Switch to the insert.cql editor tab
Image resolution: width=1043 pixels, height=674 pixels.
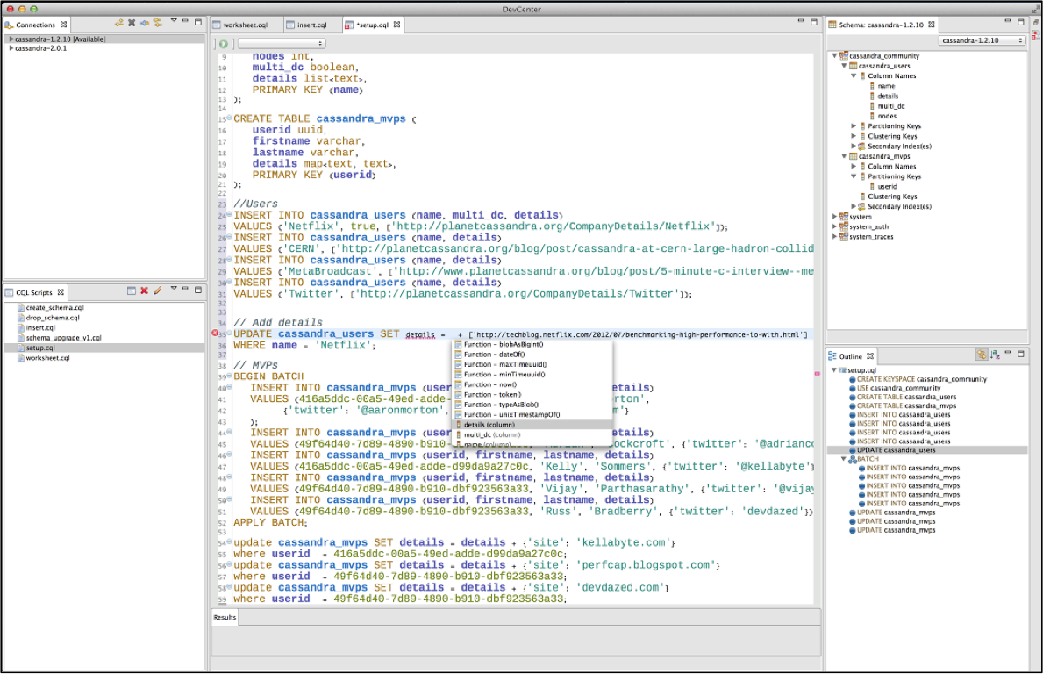(x=312, y=25)
